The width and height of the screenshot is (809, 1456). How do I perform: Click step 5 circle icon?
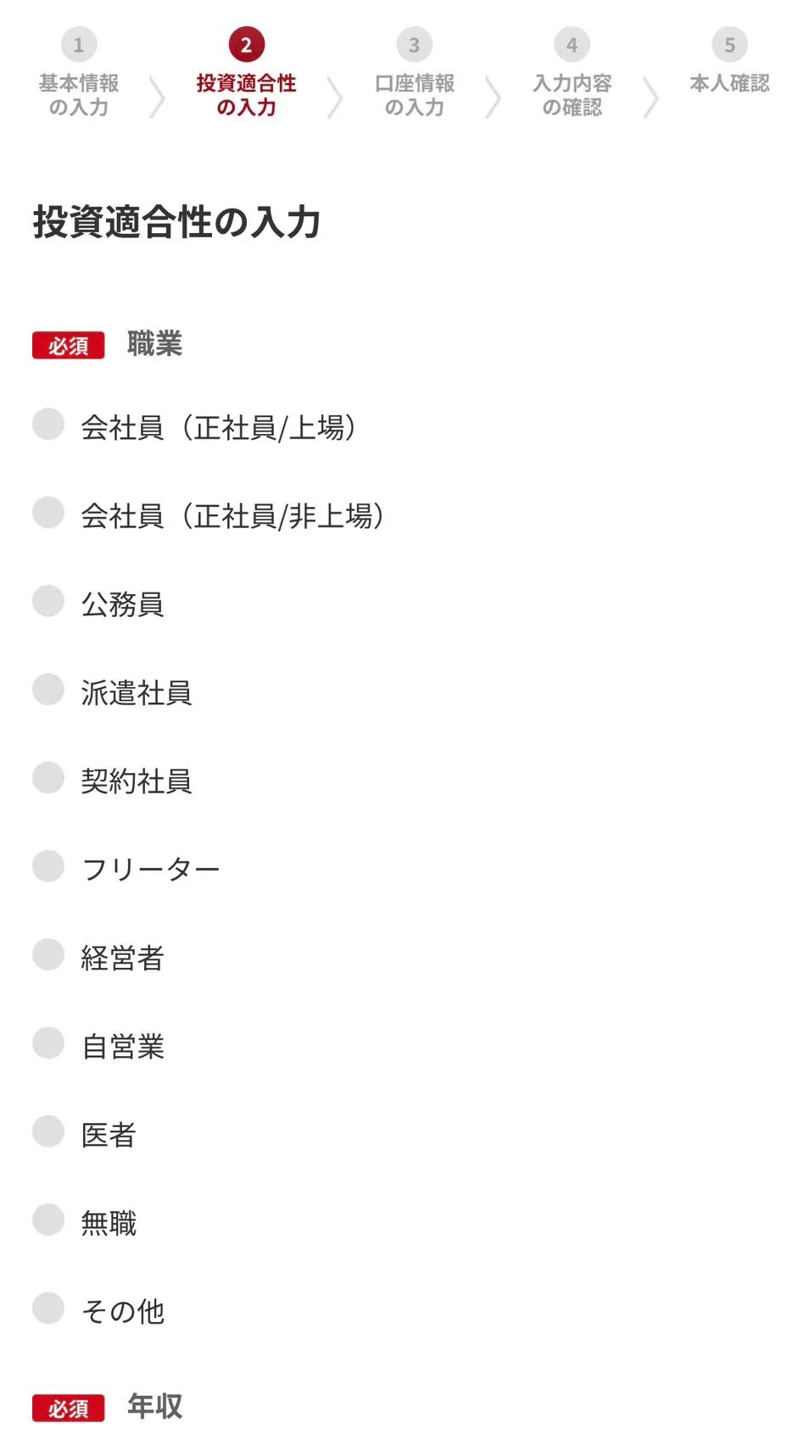click(x=729, y=45)
